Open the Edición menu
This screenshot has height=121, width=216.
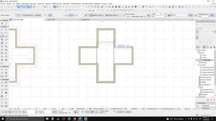point(9,4)
